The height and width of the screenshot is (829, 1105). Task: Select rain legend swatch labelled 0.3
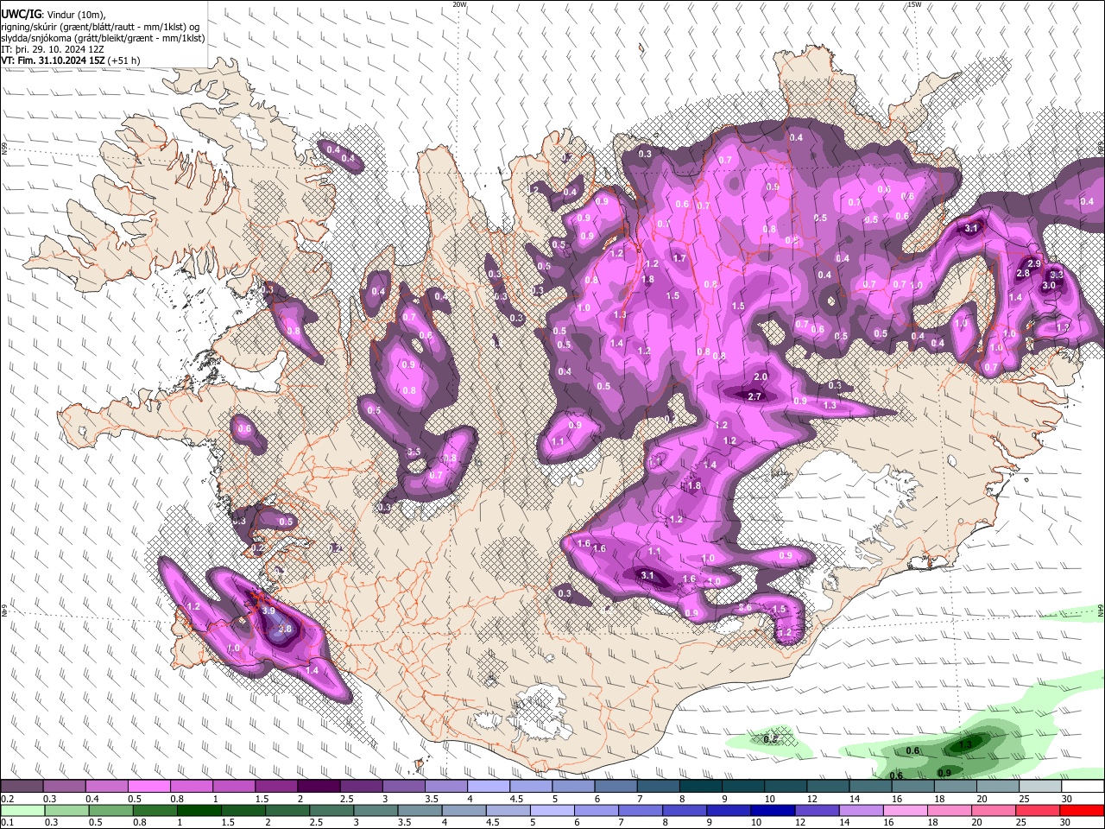pos(66,810)
